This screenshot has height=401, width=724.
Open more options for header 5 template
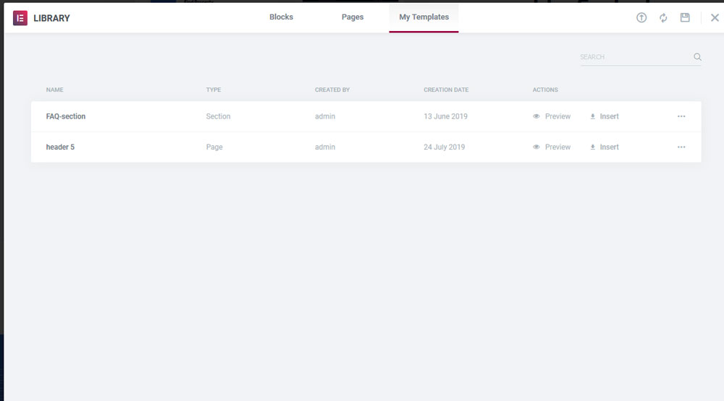point(681,147)
